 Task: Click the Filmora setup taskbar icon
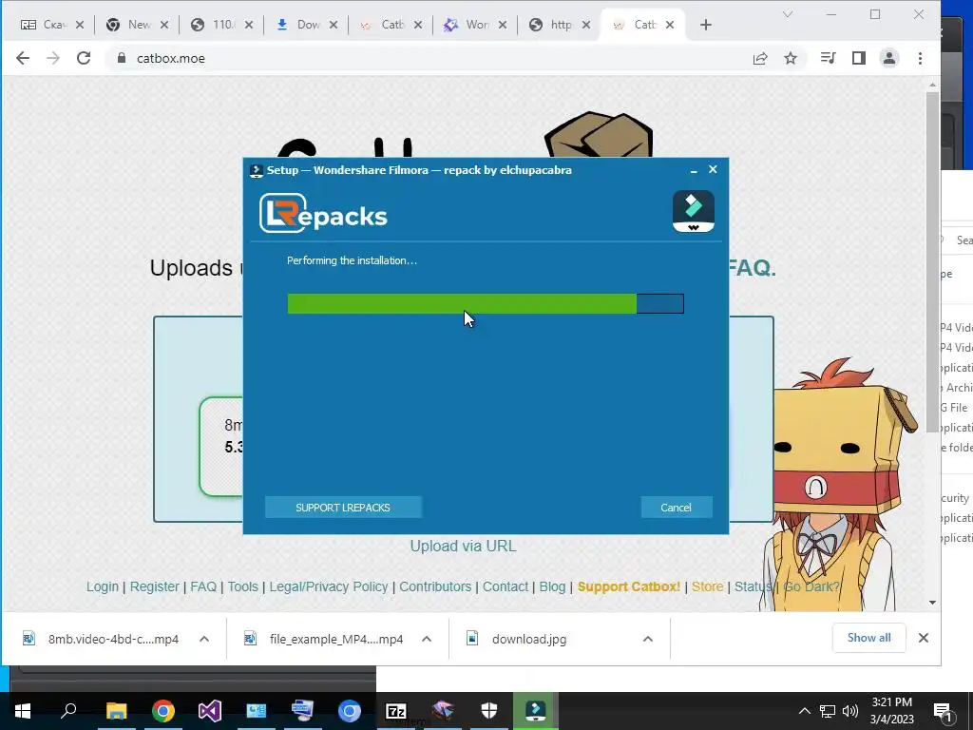point(536,711)
